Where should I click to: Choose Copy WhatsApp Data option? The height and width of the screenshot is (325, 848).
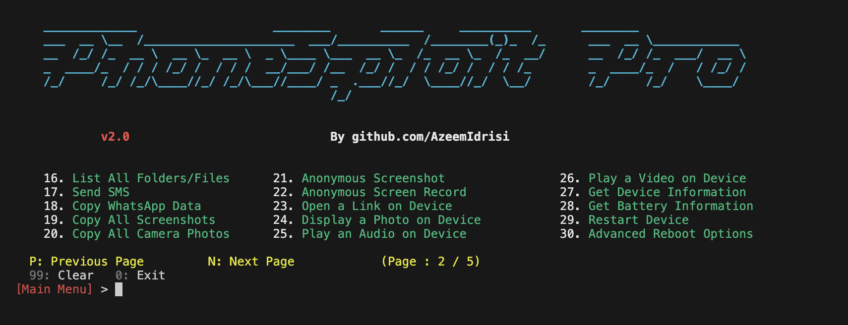[122, 206]
